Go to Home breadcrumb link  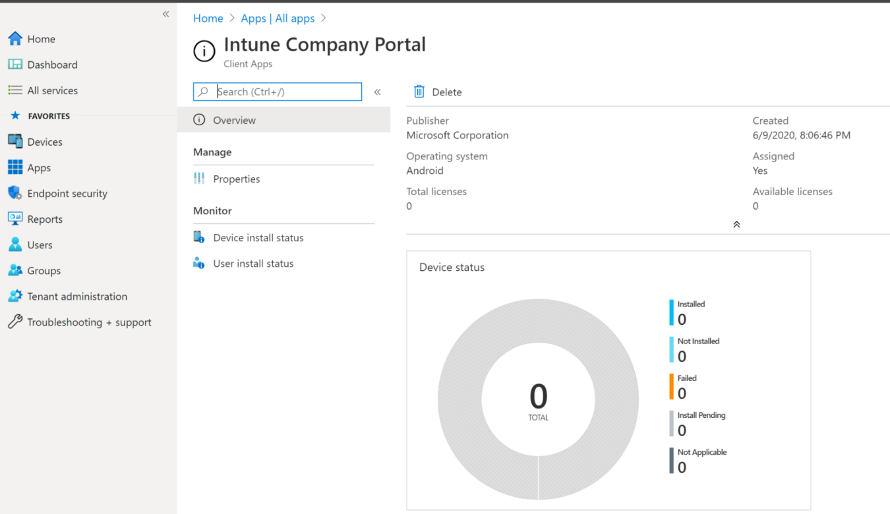(x=208, y=18)
